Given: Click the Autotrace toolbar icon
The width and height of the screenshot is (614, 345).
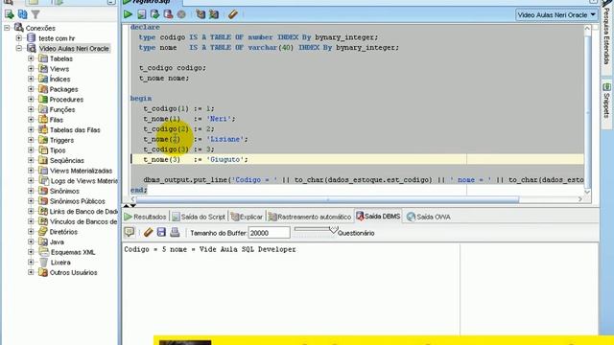Looking at the screenshot, I should click(214, 14).
